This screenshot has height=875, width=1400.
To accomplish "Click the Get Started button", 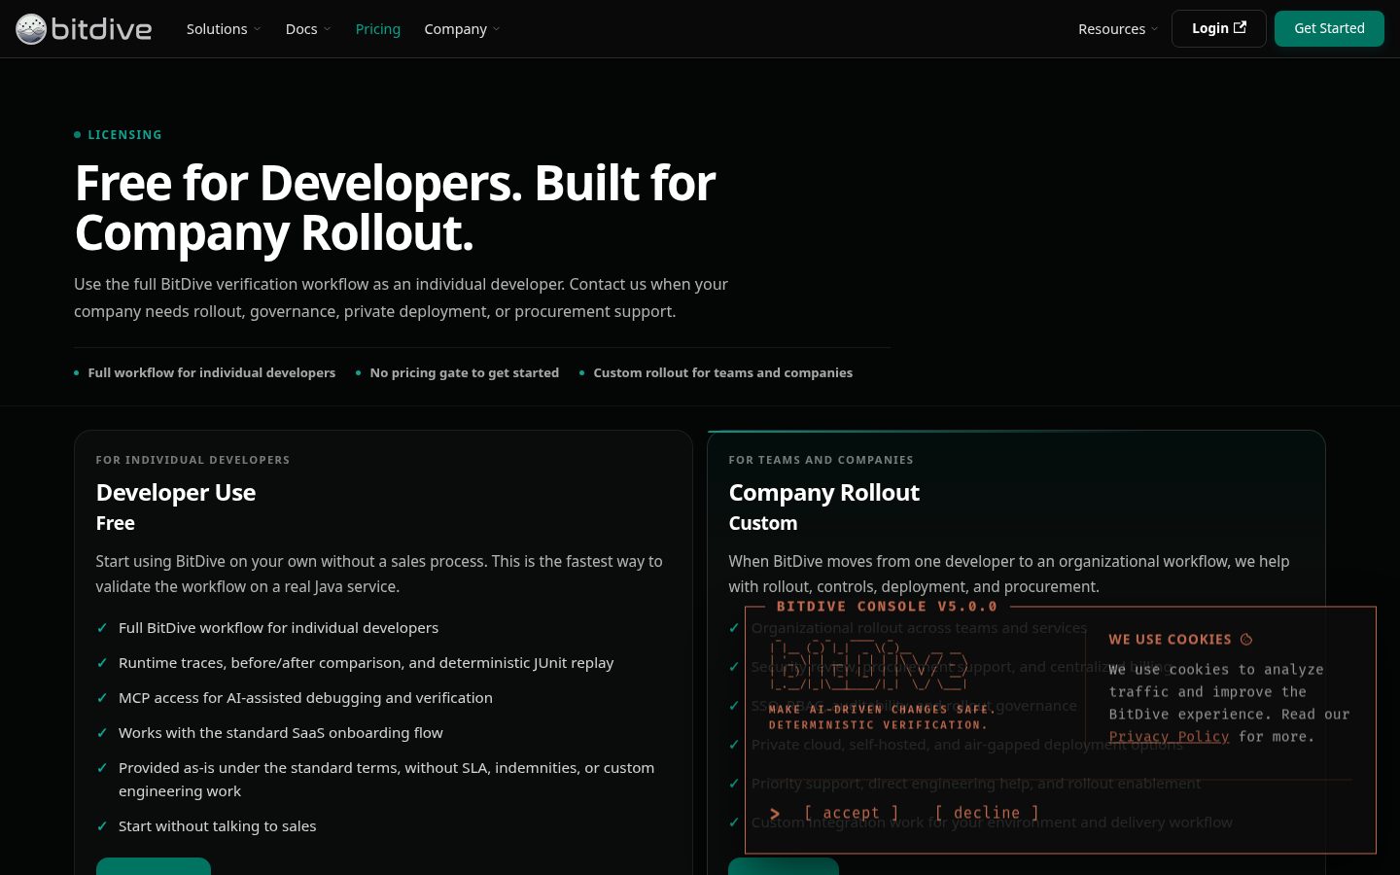I will (1329, 28).
